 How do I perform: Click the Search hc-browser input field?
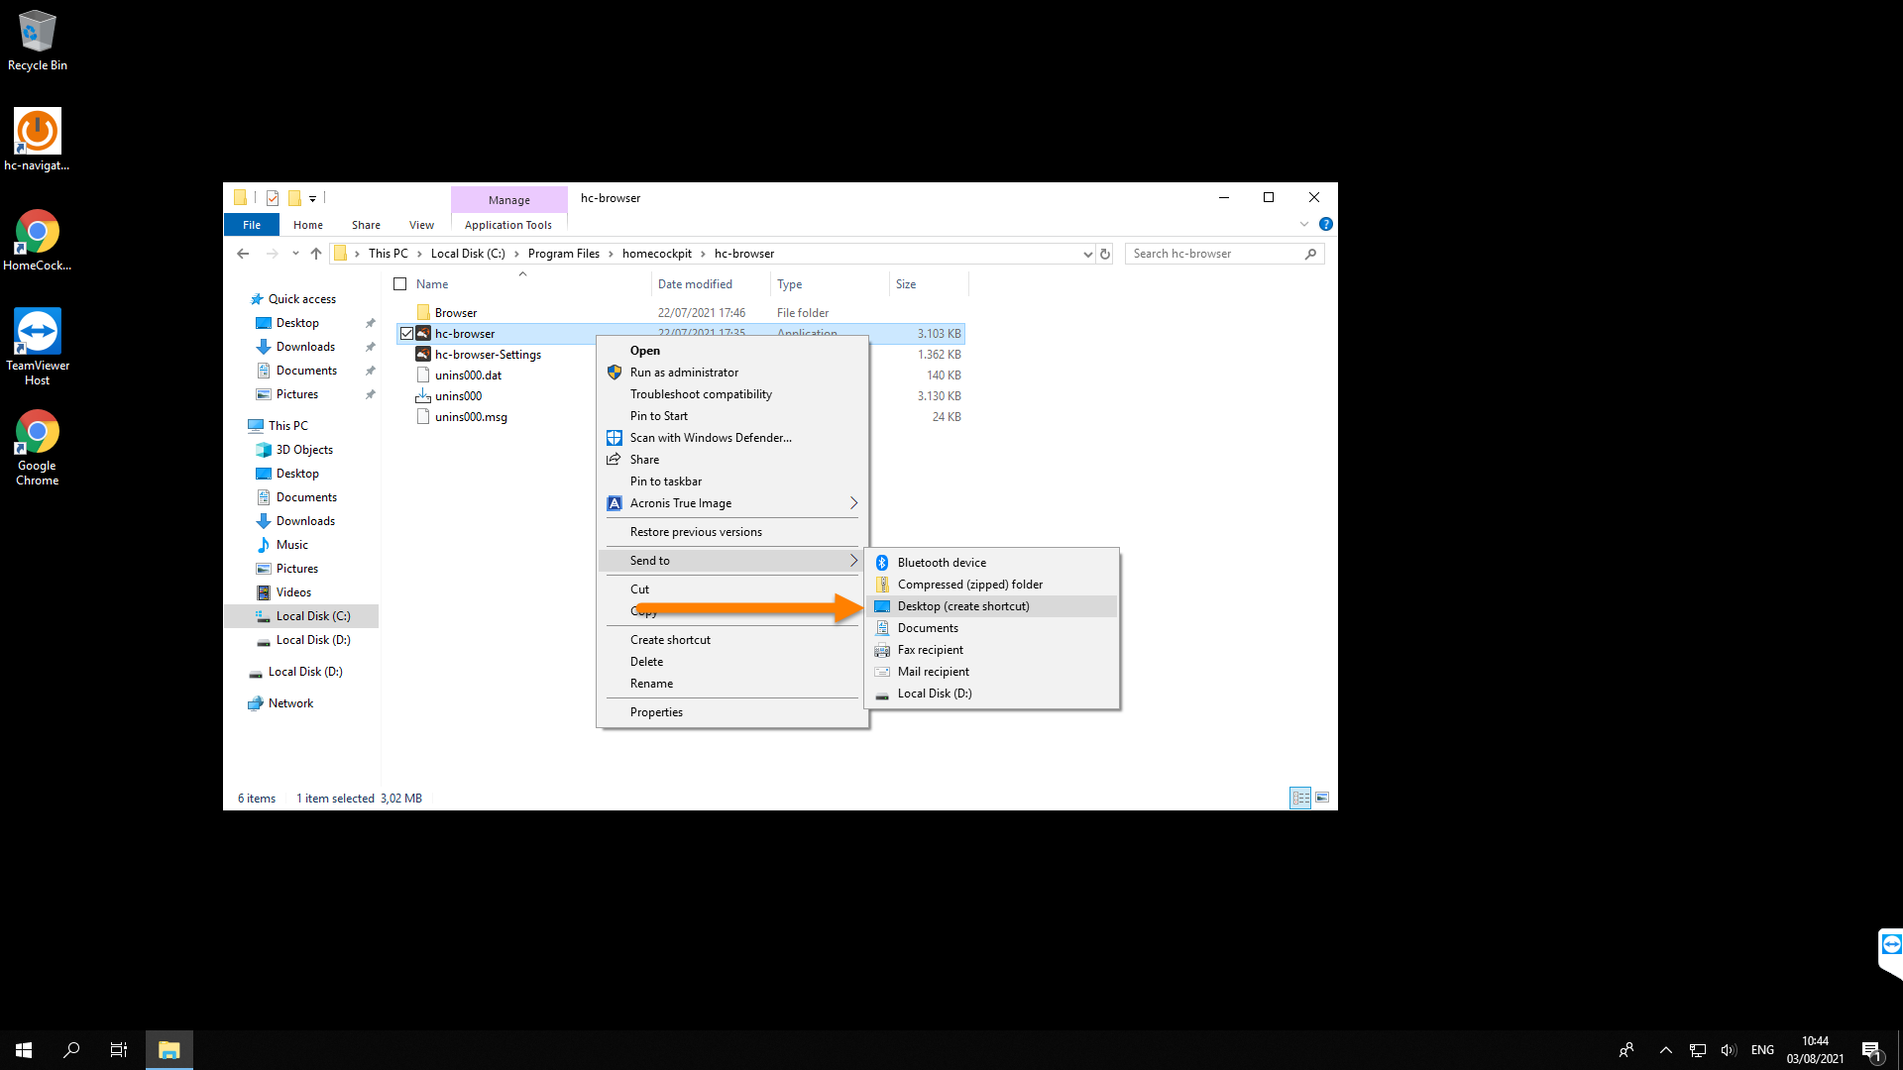pyautogui.click(x=1214, y=254)
